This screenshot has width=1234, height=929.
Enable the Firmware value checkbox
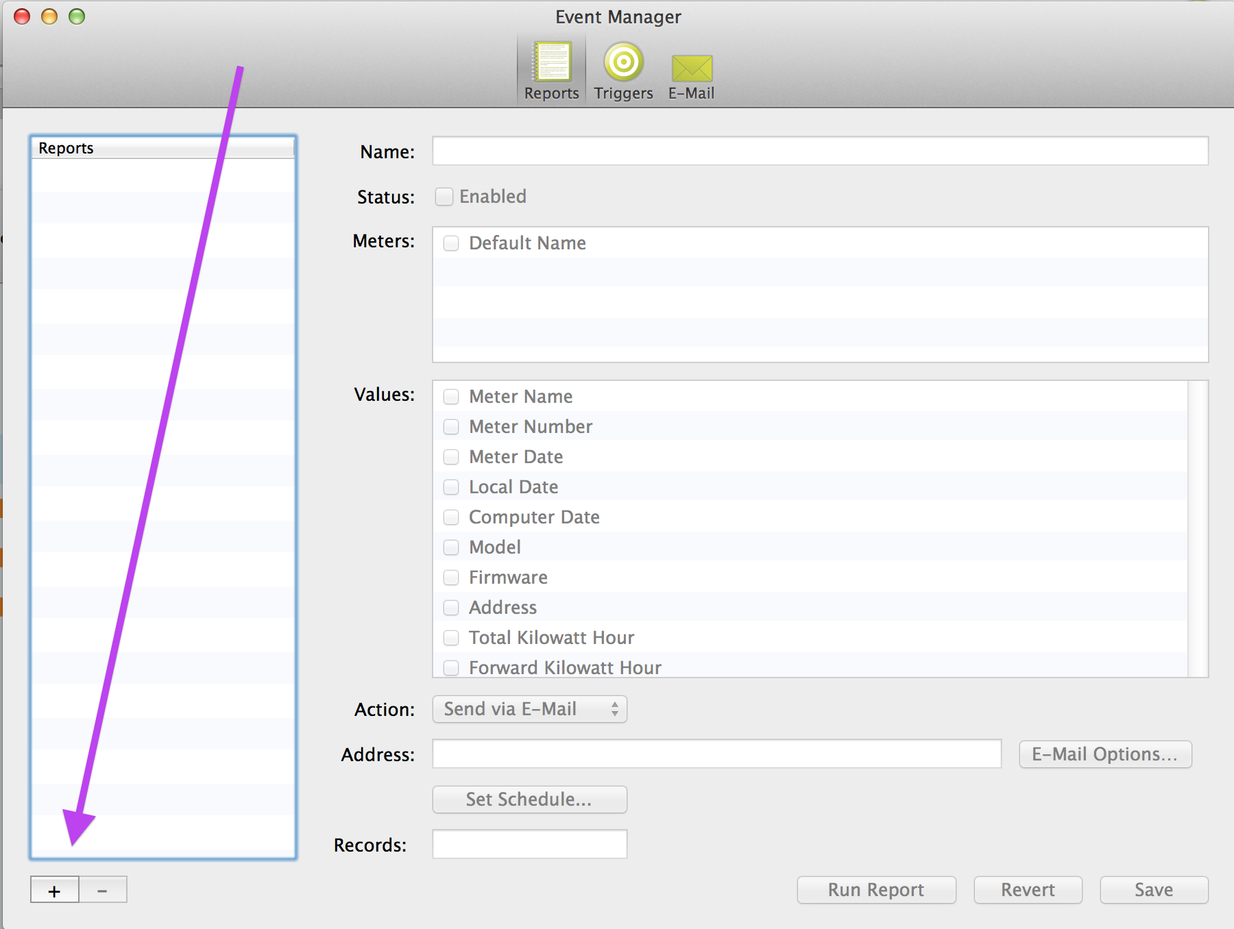click(451, 577)
